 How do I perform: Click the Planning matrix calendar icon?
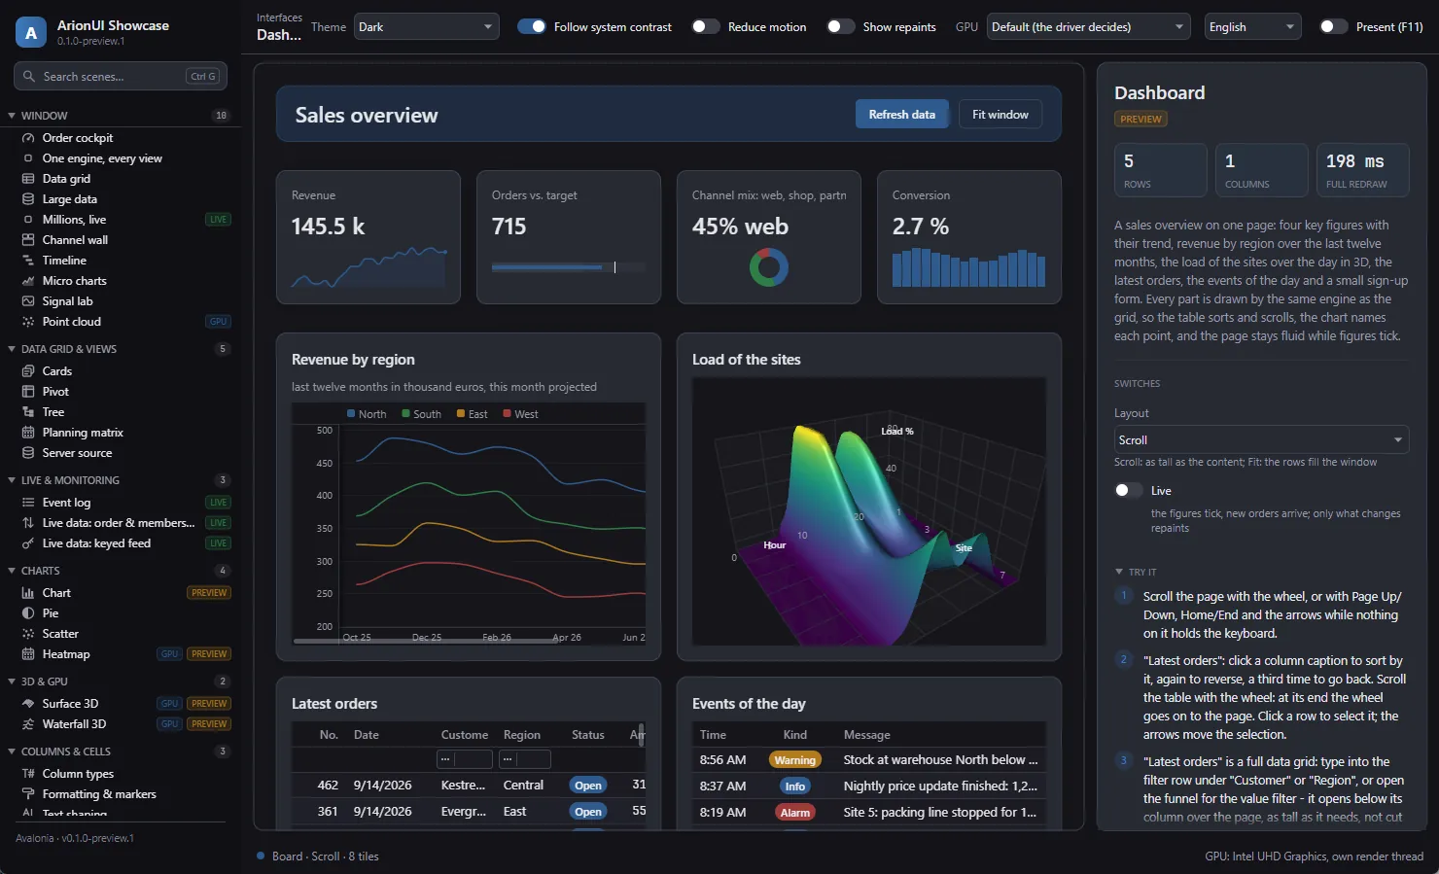pos(28,433)
